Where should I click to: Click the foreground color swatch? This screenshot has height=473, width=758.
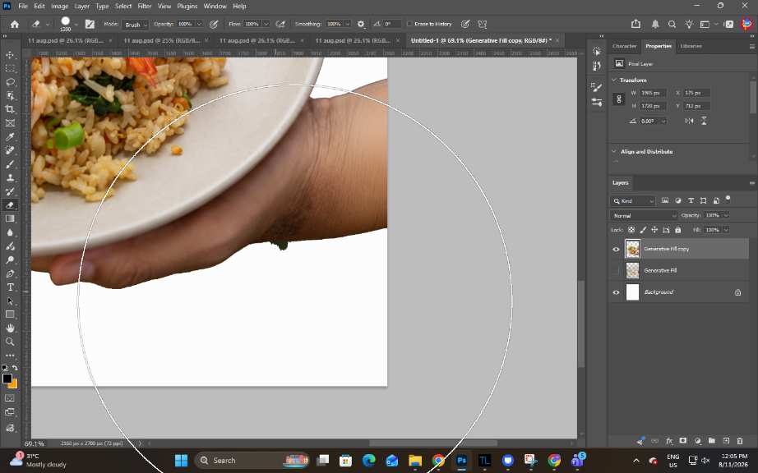tap(7, 379)
